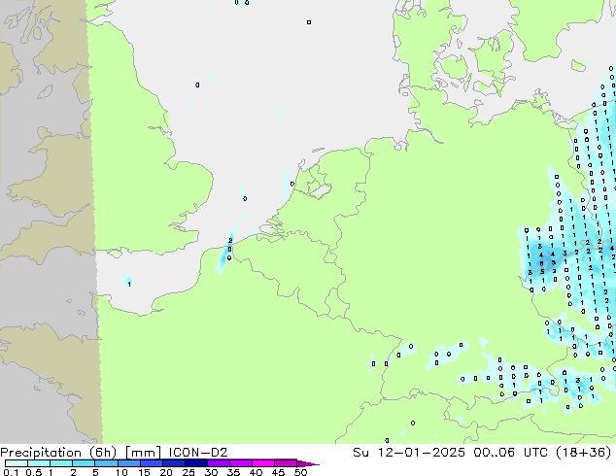The height and width of the screenshot is (476, 616).
Task: Click the purple arrow tip above 50 mm
Action: [308, 463]
